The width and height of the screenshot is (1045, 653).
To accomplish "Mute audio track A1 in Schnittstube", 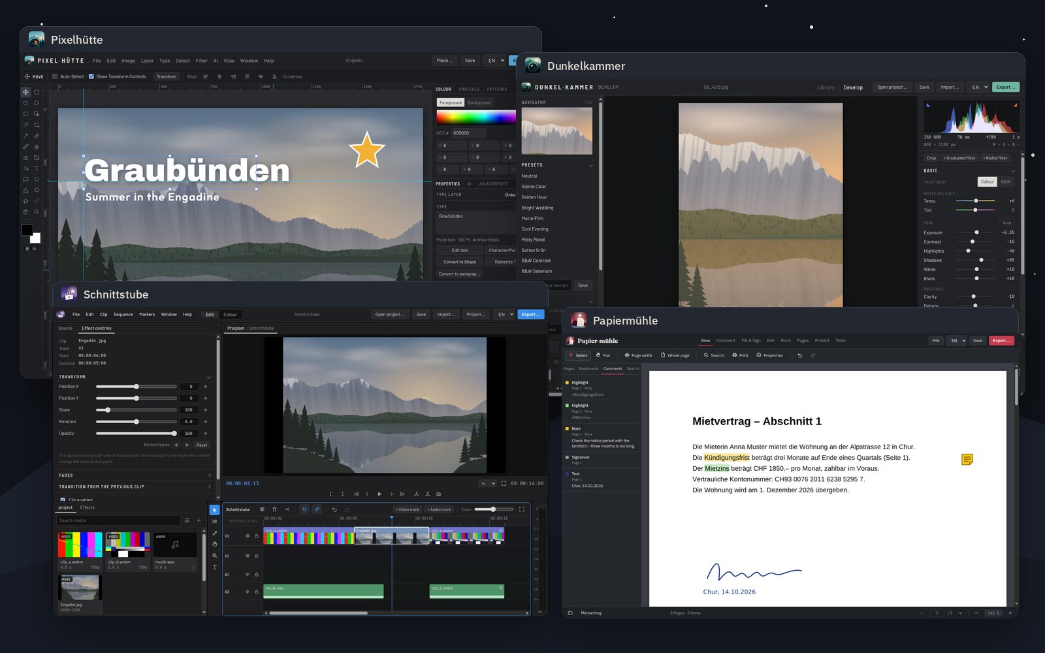I will pos(248,575).
